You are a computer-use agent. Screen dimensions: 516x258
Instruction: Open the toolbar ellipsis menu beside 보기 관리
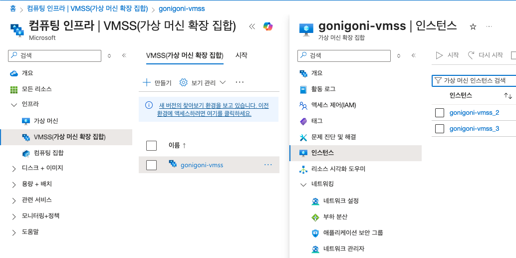point(240,82)
